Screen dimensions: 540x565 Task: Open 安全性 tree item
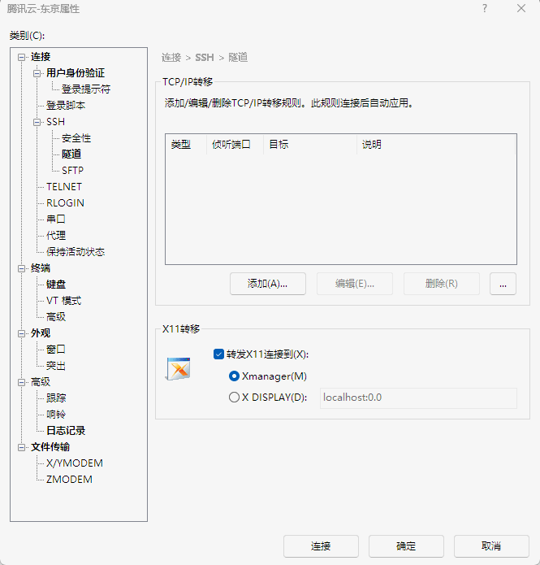click(x=76, y=138)
